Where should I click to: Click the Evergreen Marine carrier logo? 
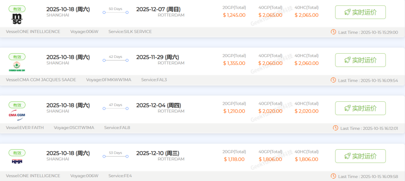coord(17,67)
